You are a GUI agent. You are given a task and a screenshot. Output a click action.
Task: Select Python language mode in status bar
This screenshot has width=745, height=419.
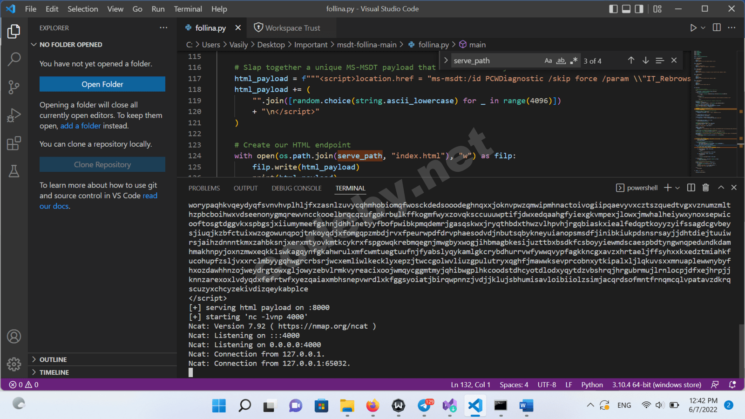click(592, 385)
